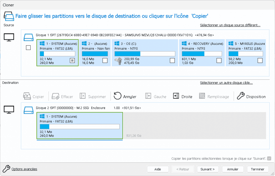This screenshot has height=176, width=275.
Task: Click the Supprimer delete icon
Action: (x=83, y=96)
